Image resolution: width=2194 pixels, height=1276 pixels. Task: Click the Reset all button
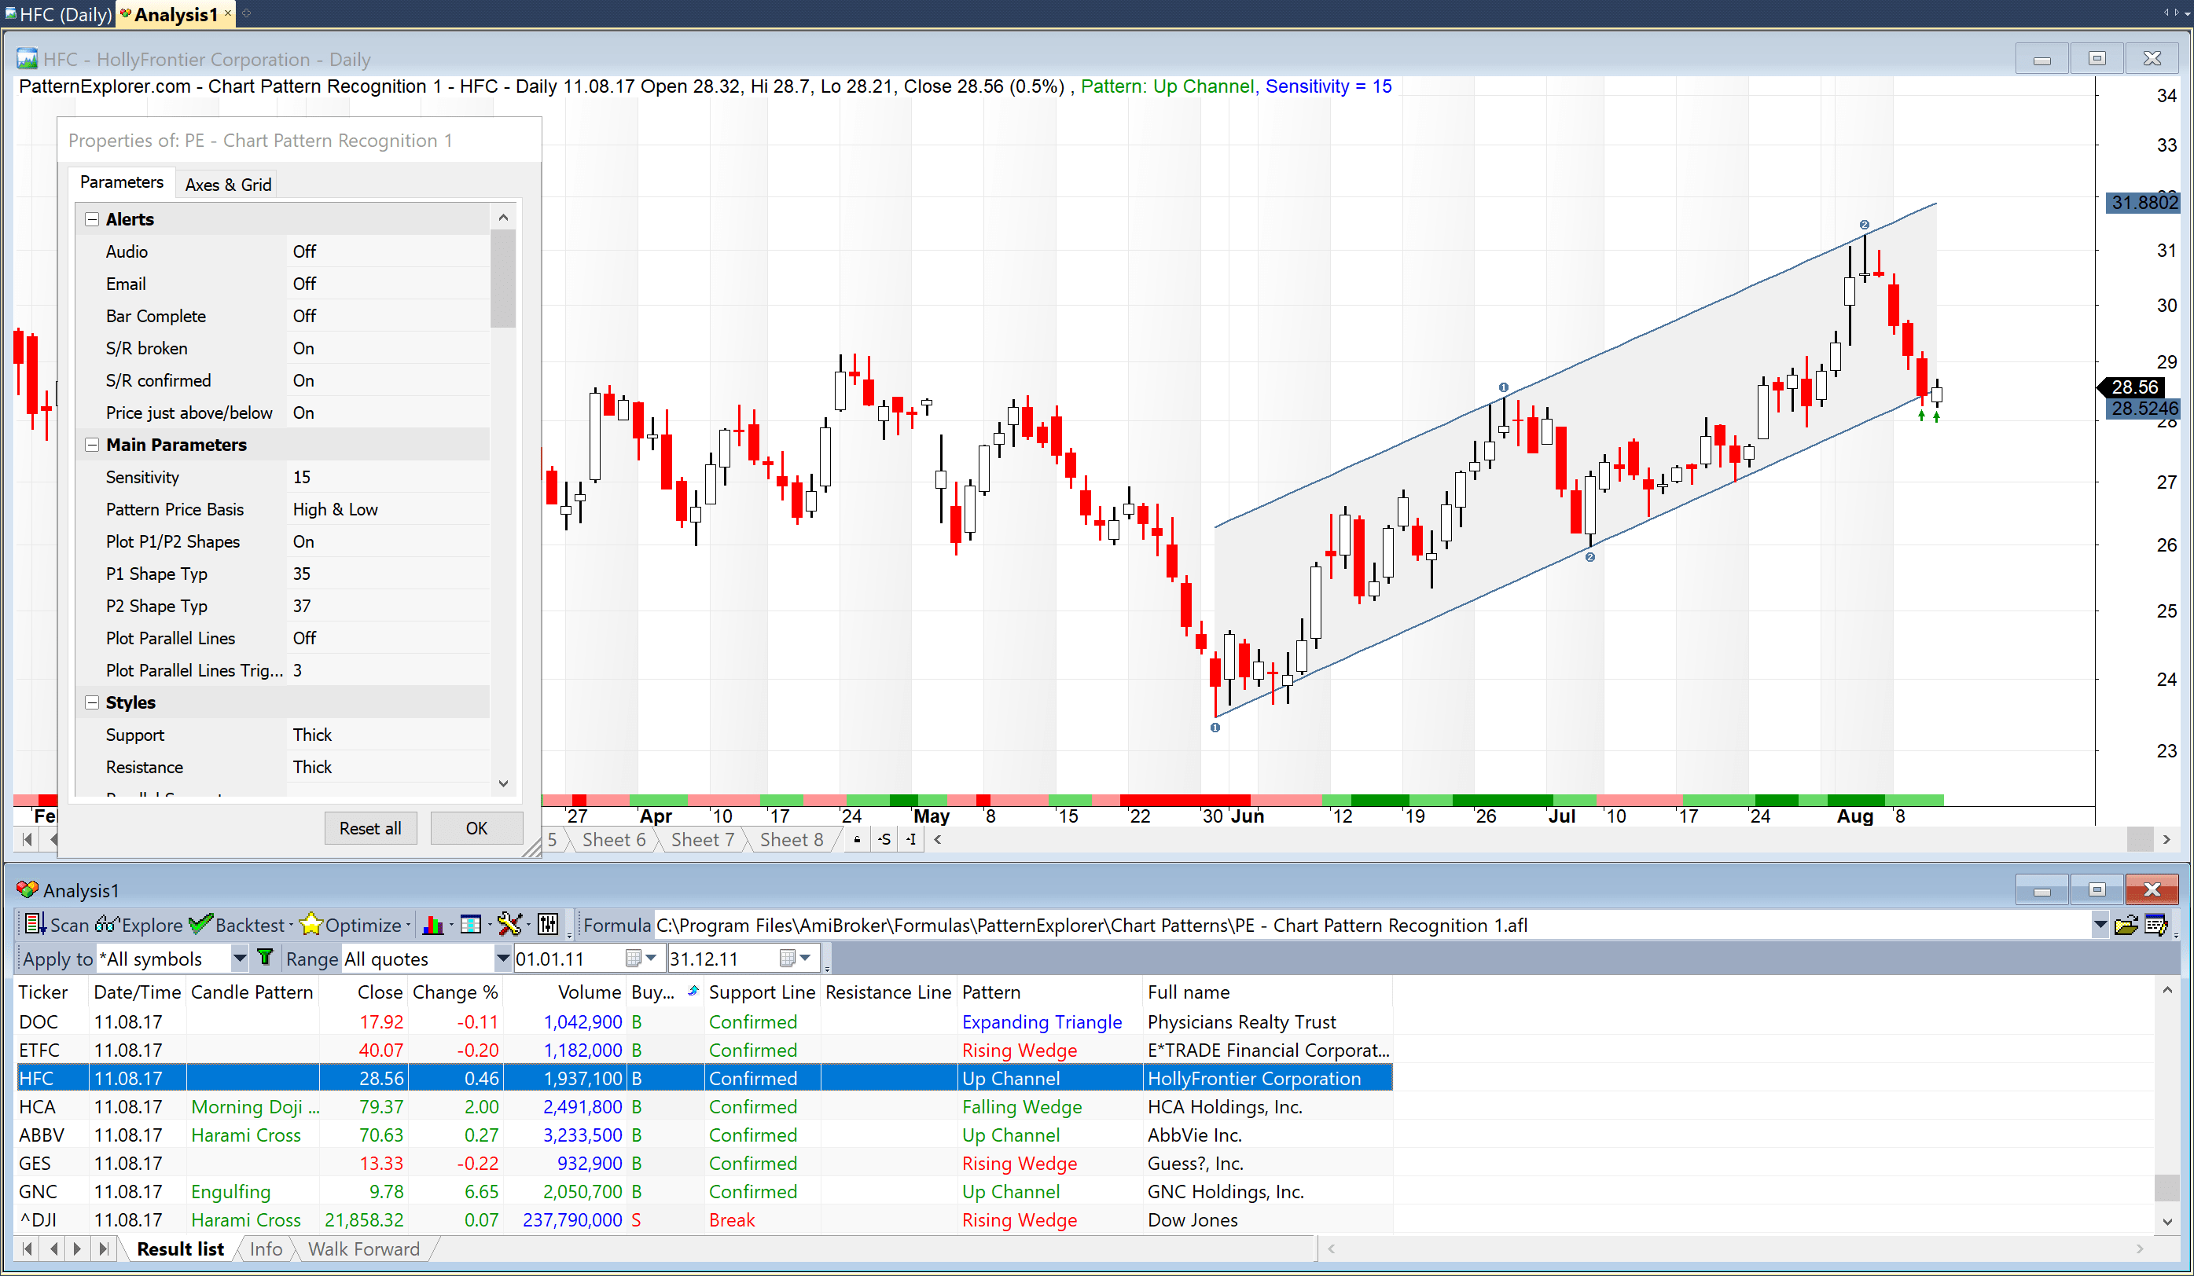tap(371, 827)
